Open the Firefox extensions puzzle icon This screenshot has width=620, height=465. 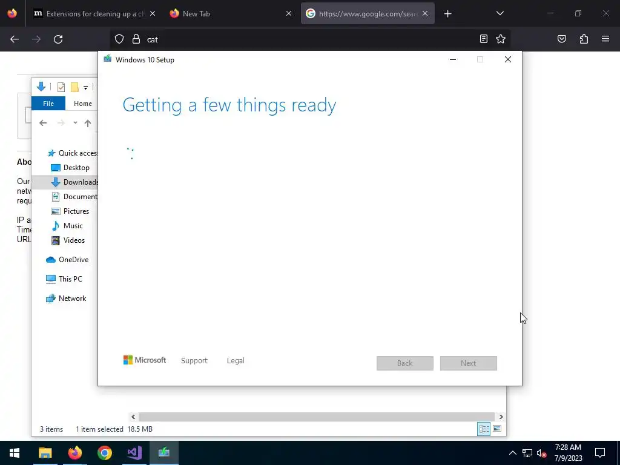click(584, 39)
